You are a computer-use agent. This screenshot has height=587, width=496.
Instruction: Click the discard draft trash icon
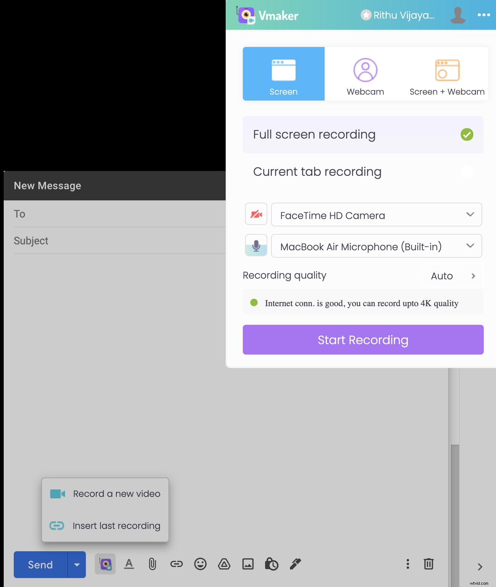click(429, 564)
